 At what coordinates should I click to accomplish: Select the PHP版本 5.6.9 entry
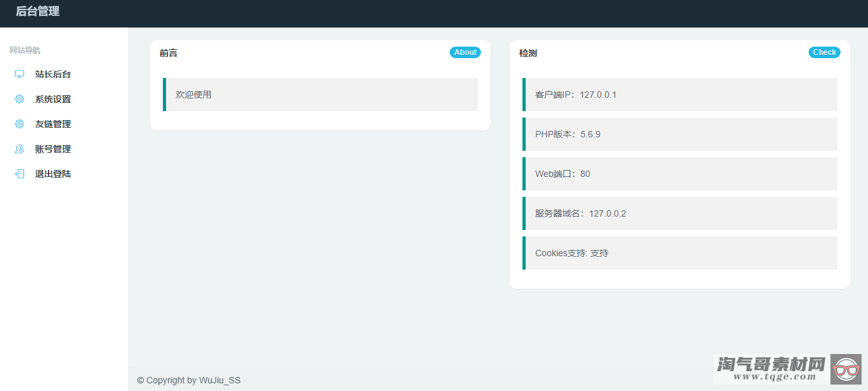(x=680, y=134)
